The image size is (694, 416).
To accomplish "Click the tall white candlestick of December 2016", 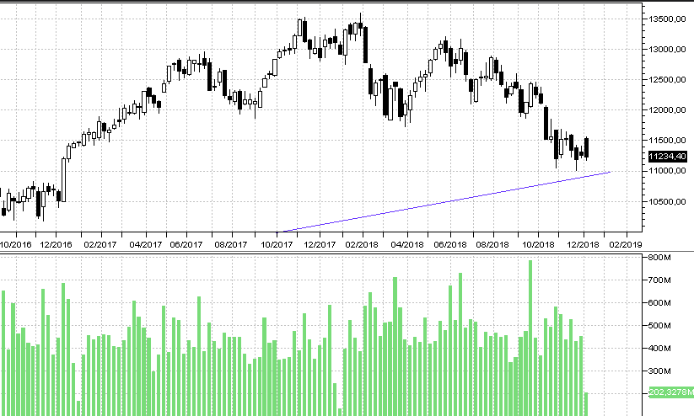I will tap(64, 180).
